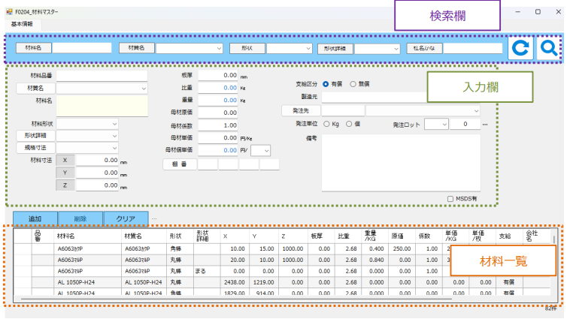Open the 発注ロット dropdown
This screenshot has height=319, width=567.
444,125
